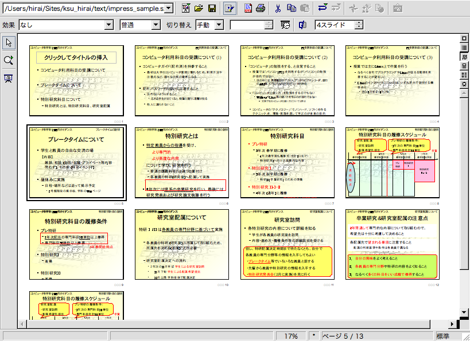
Task: Increase the slides-per-row spinner value
Action: pyautogui.click(x=359, y=22)
